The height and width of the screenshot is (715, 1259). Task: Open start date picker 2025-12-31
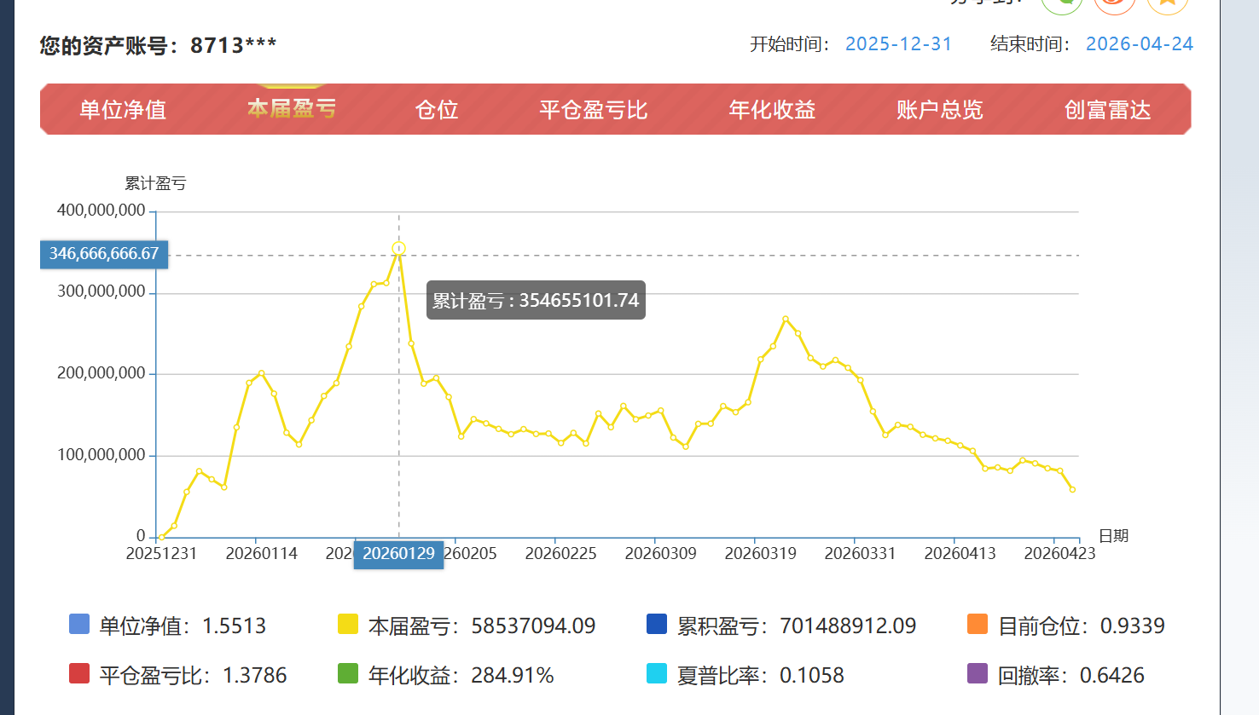point(898,44)
